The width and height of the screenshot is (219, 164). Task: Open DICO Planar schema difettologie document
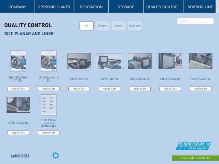pos(49,105)
